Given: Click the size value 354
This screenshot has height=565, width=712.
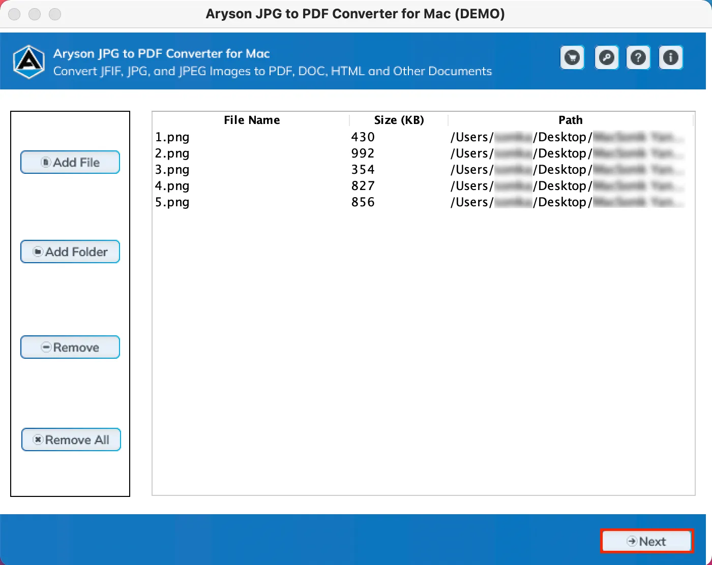Looking at the screenshot, I should 363,170.
